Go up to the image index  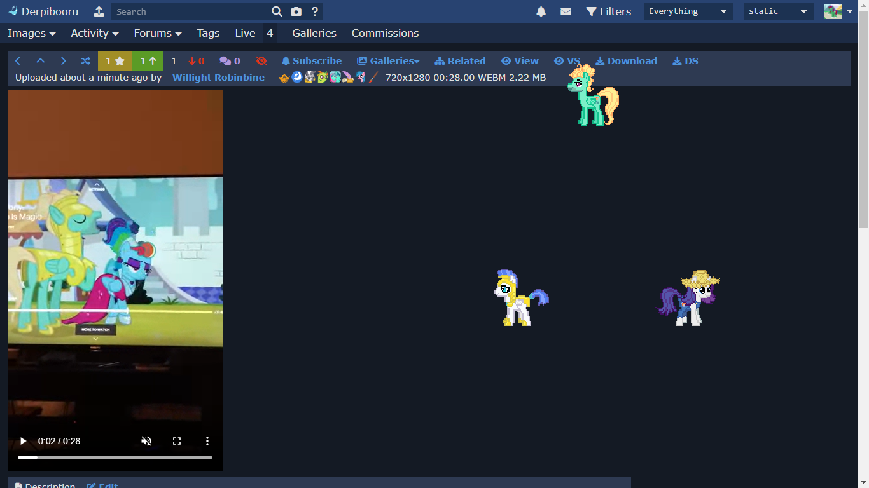(x=41, y=61)
